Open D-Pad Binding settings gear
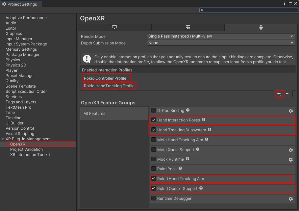The width and height of the screenshot is (299, 211). [x=290, y=111]
